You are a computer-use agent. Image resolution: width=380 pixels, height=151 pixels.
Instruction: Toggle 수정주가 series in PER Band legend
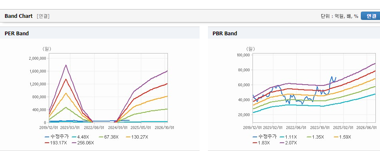click(x=57, y=137)
